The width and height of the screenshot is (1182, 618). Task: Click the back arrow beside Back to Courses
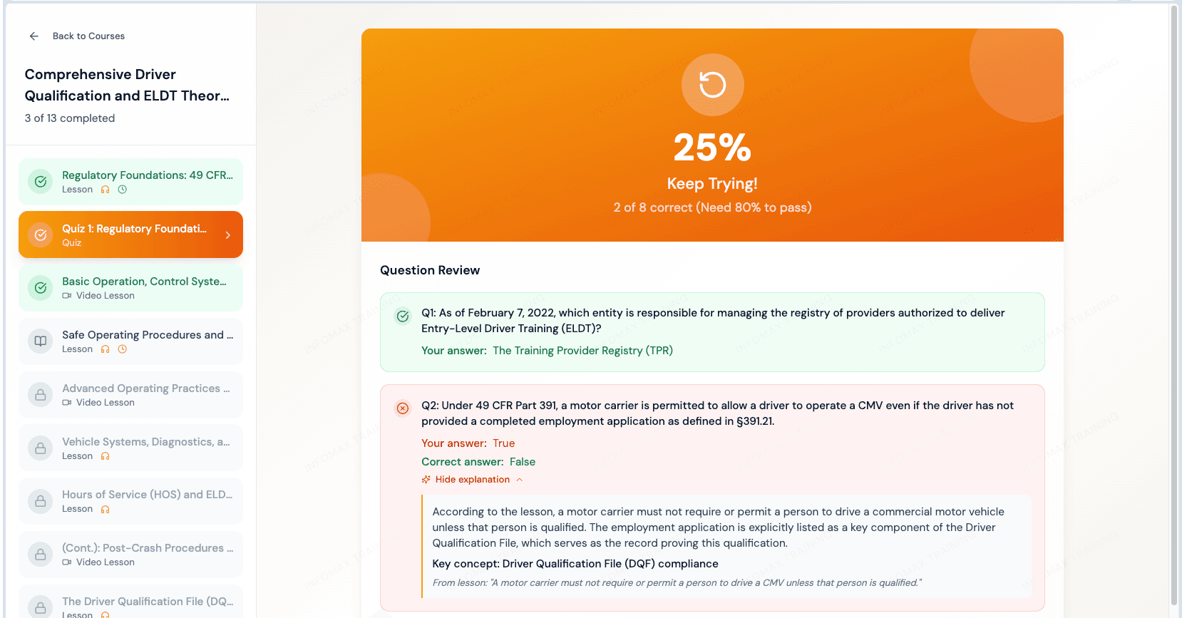point(34,36)
